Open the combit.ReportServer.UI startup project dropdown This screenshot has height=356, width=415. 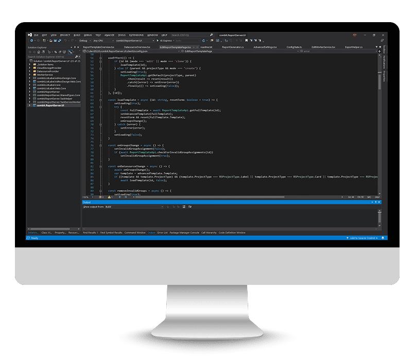tap(135, 41)
